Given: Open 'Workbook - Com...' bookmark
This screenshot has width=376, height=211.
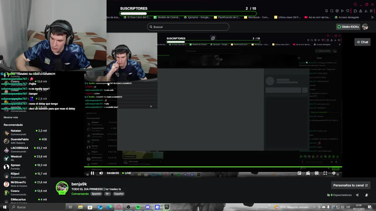Looking at the screenshot, I should click(x=257, y=17).
